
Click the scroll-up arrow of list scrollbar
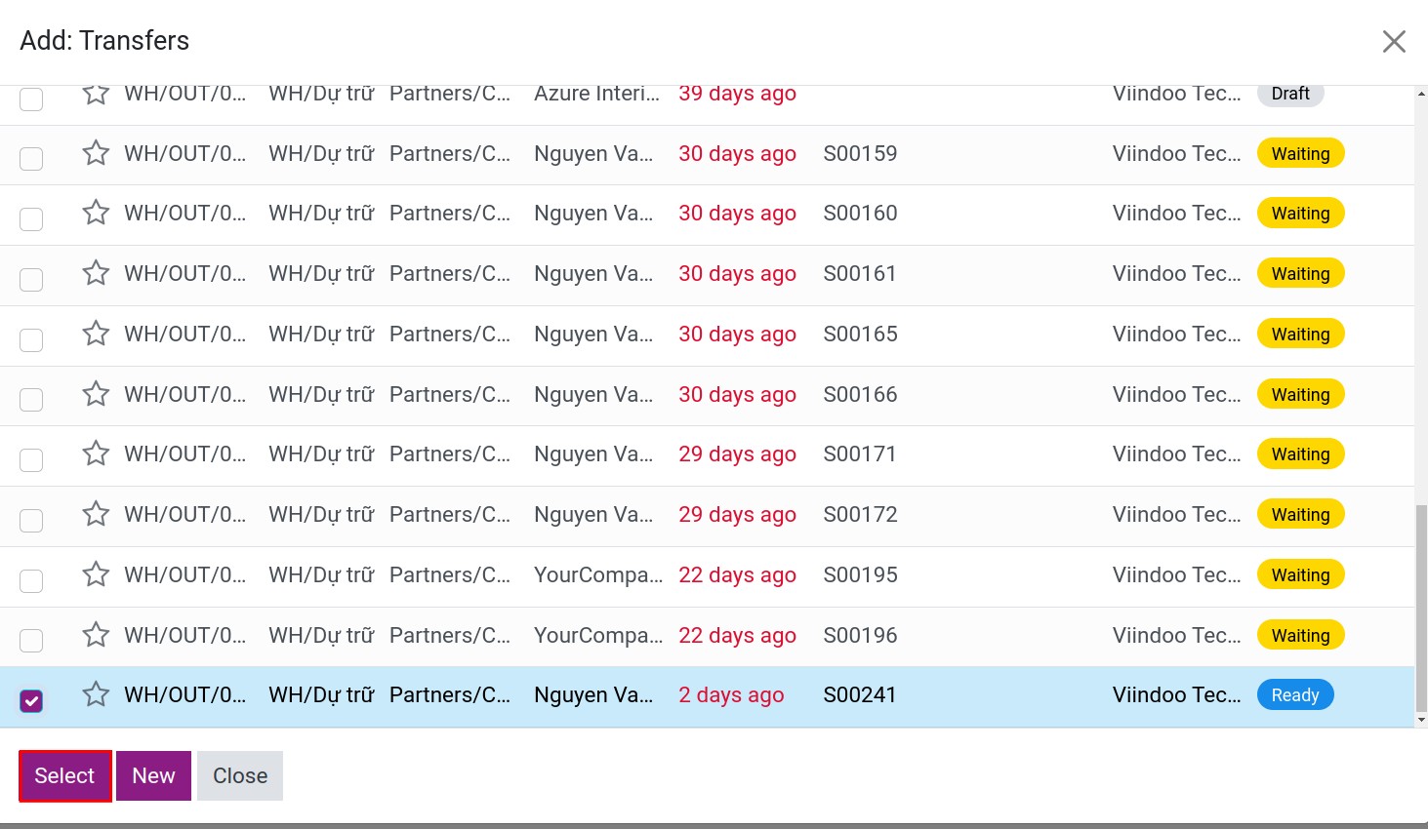[x=1421, y=94]
